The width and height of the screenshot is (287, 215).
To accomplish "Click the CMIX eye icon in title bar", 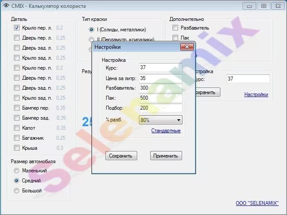I will 6,6.
